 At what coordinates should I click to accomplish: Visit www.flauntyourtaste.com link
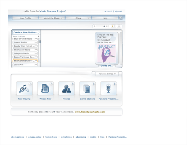pyautogui.click(x=90, y=112)
